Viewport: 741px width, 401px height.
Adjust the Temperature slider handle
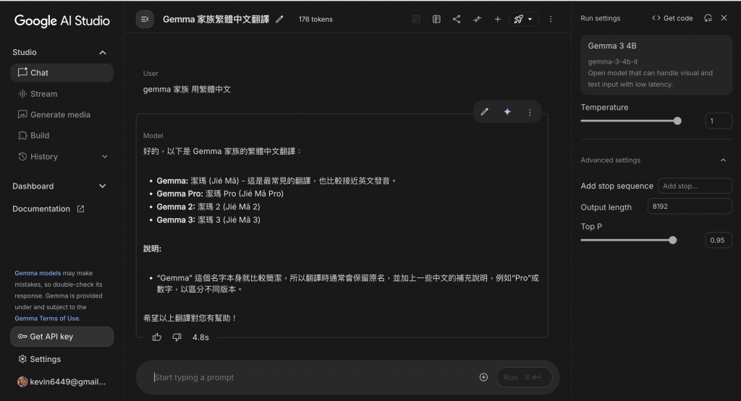[677, 121]
